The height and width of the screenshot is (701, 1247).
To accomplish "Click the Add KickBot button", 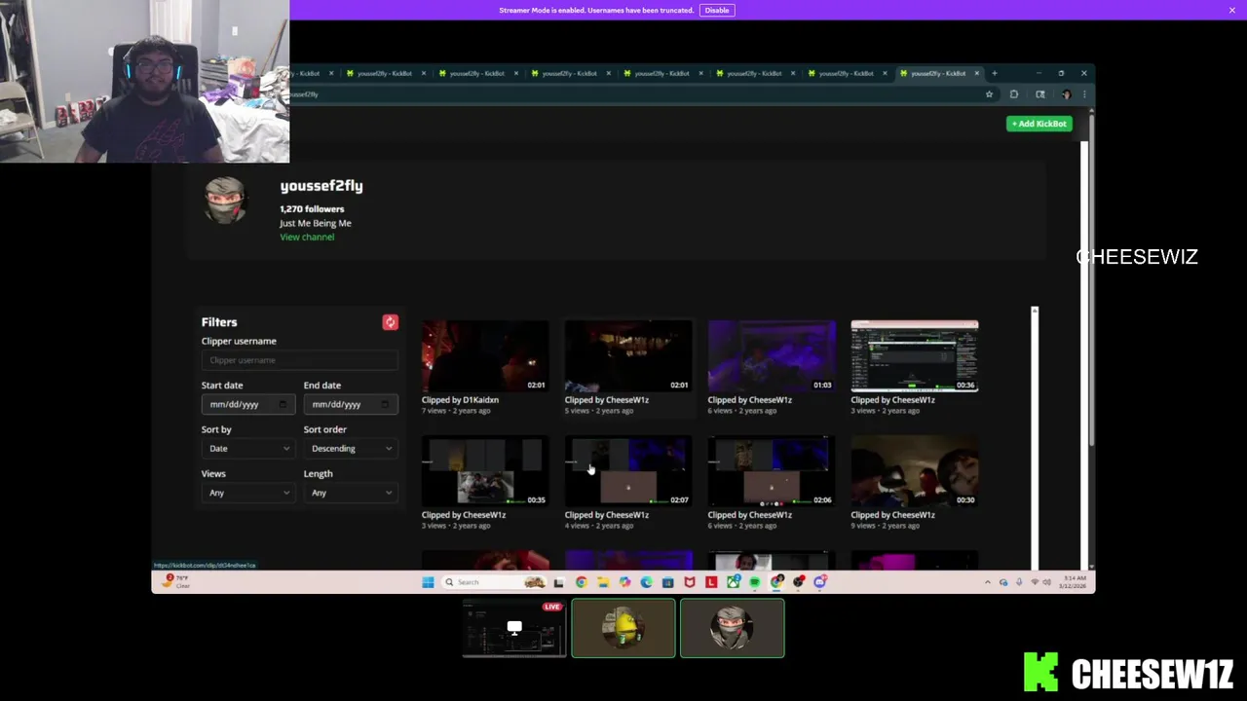I will 1039,124.
